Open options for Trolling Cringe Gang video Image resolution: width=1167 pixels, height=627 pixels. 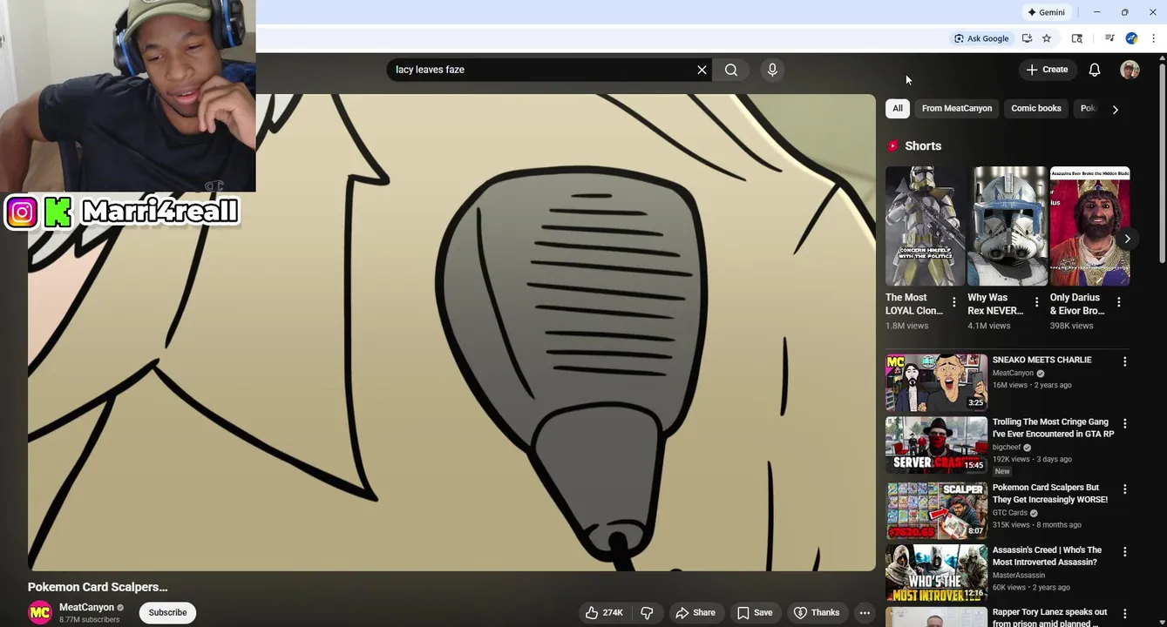coord(1124,423)
